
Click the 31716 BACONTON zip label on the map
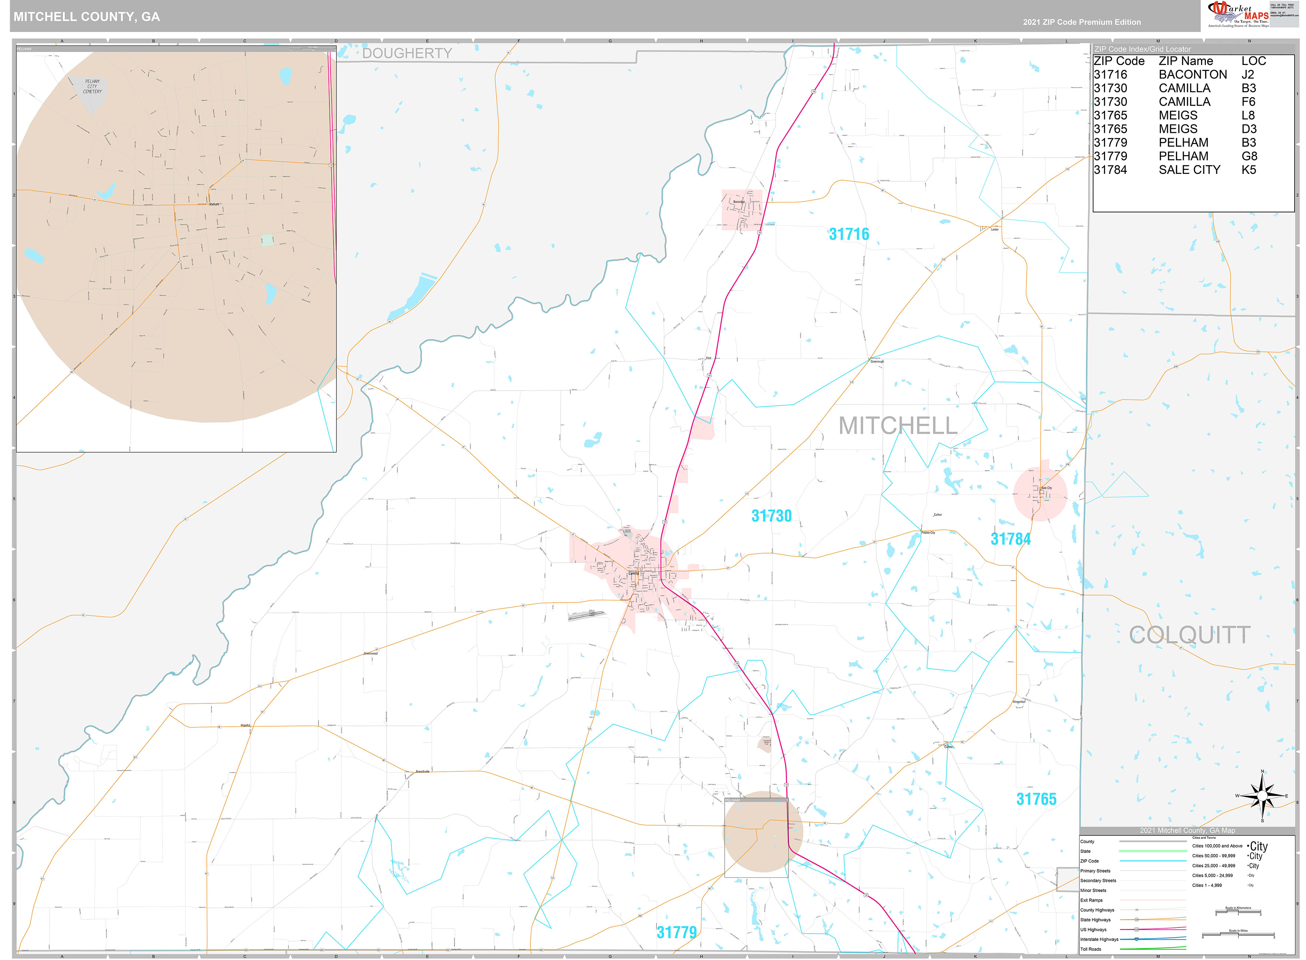(x=849, y=234)
